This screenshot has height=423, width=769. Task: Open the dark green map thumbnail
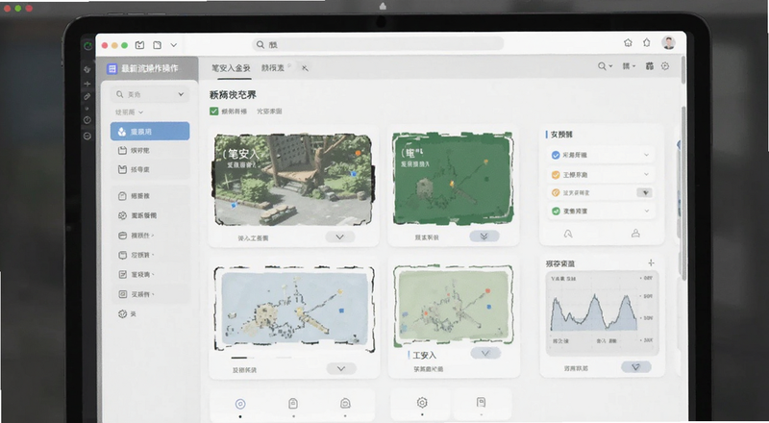pyautogui.click(x=453, y=178)
